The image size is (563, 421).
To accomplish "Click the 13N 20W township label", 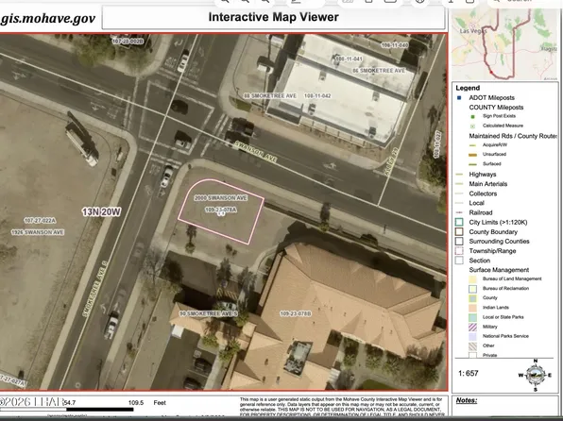I will 101,212.
